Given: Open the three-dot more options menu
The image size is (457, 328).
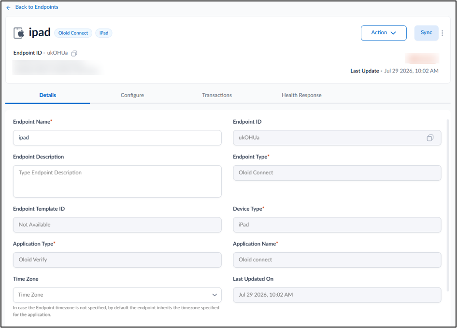Looking at the screenshot, I should point(443,33).
